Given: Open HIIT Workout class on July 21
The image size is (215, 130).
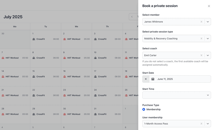Looking at the screenshot, I should pos(15,95).
